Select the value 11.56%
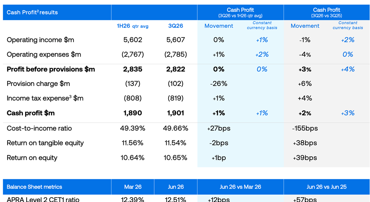This screenshot has width=370, height=202. [x=132, y=143]
